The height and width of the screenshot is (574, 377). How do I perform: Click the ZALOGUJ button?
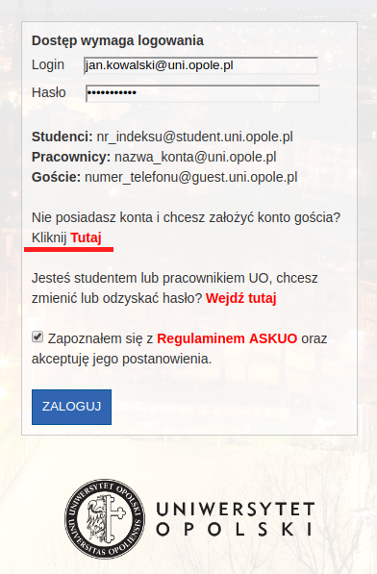tap(72, 407)
